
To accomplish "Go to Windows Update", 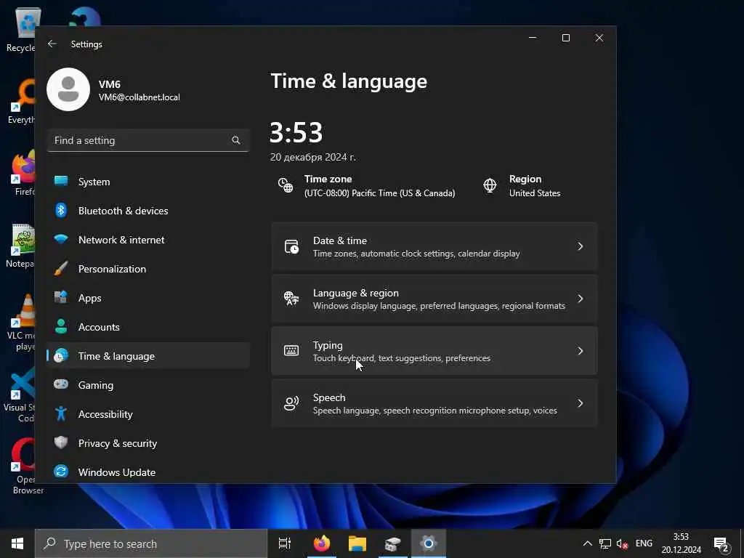I will tap(148, 472).
